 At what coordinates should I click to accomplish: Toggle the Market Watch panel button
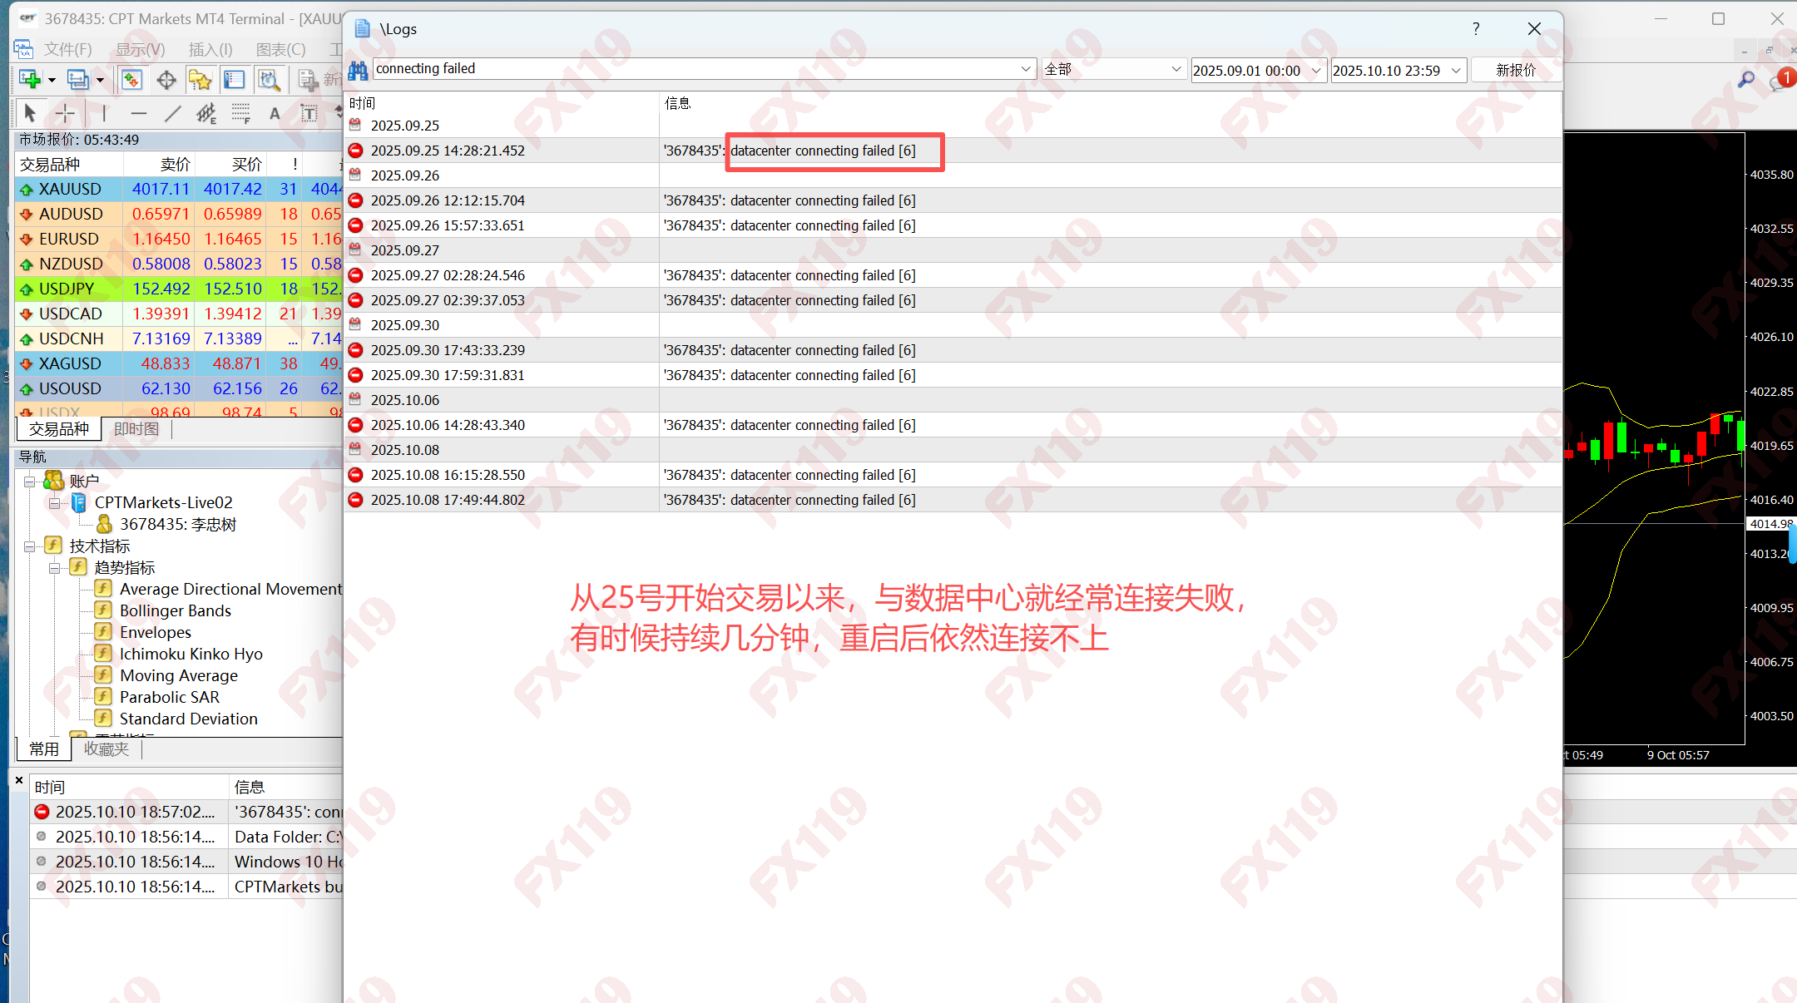tap(132, 79)
